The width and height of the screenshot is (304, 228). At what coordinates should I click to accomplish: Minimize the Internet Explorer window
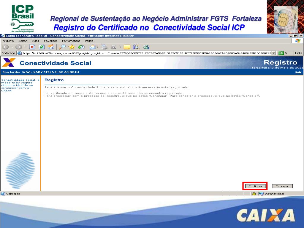(x=291, y=36)
